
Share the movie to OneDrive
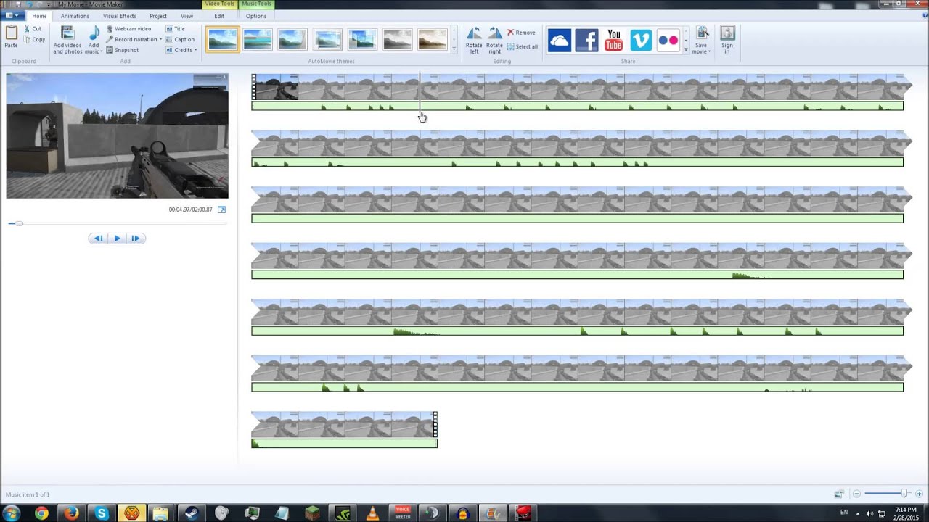(559, 41)
